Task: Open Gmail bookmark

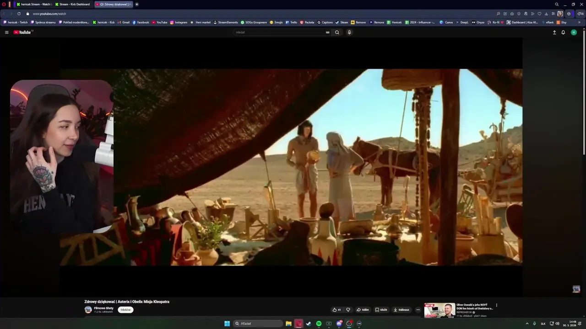Action: click(x=123, y=22)
